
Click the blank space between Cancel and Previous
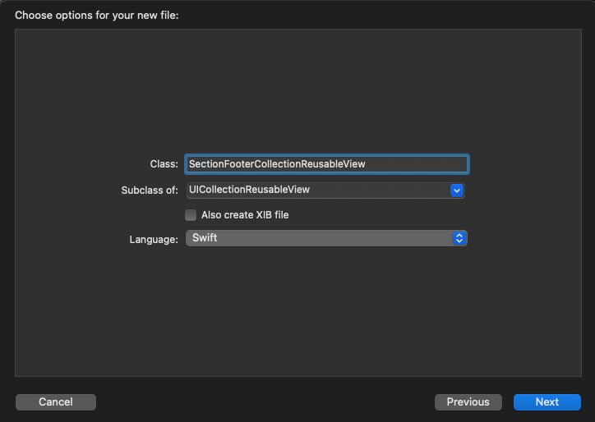265,402
